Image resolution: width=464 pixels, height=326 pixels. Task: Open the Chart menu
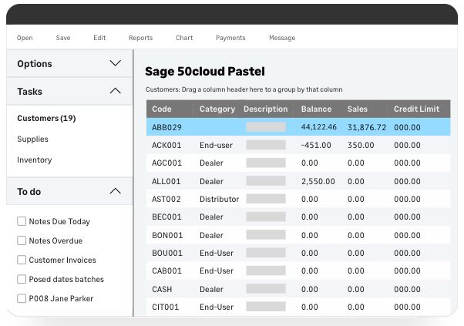184,38
